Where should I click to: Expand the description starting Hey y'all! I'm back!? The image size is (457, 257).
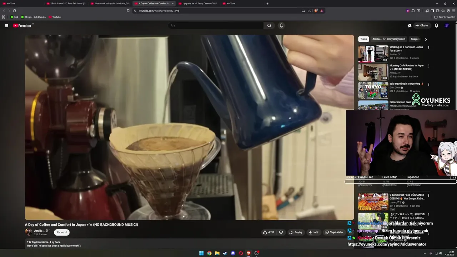54,246
